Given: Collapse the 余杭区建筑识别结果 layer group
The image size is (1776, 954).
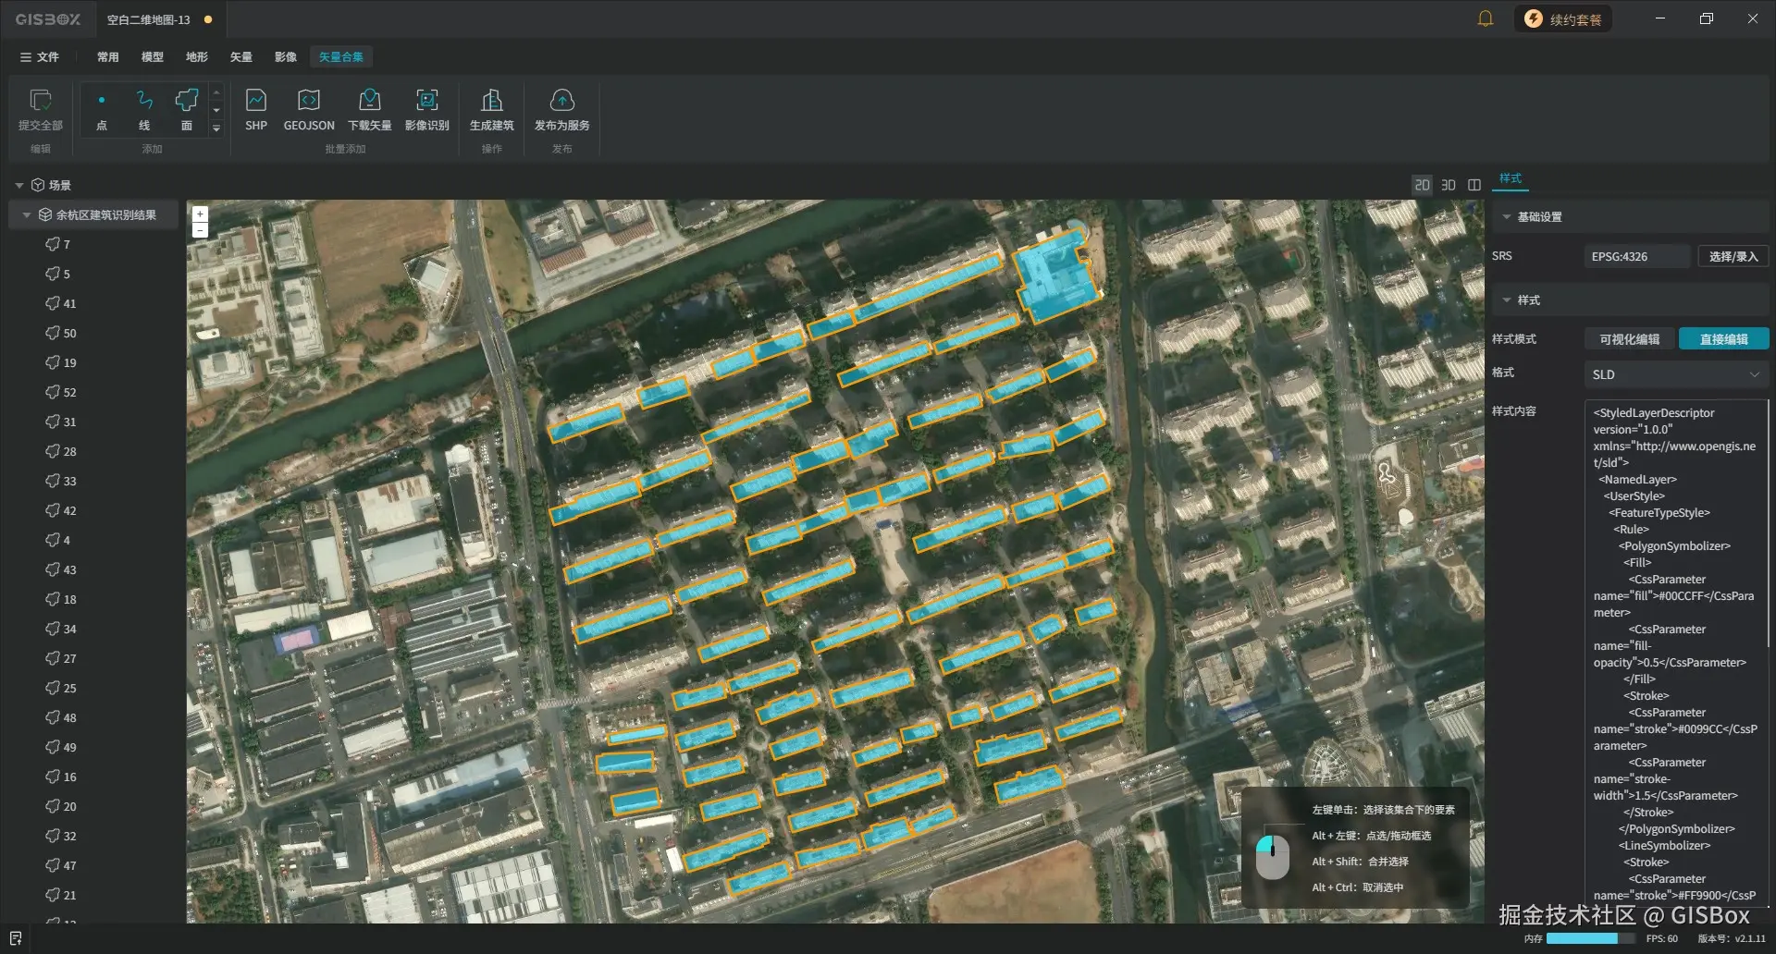Looking at the screenshot, I should (x=27, y=214).
